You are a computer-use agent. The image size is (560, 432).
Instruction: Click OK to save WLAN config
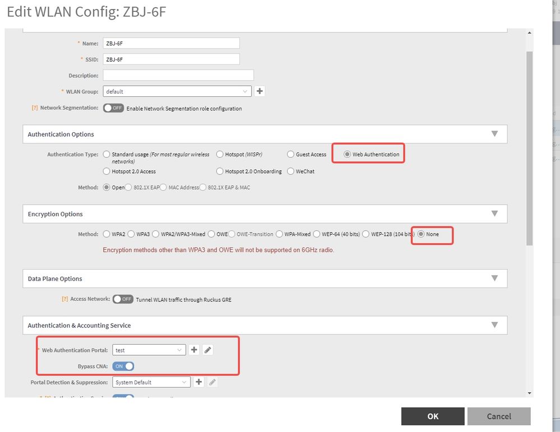pos(432,416)
